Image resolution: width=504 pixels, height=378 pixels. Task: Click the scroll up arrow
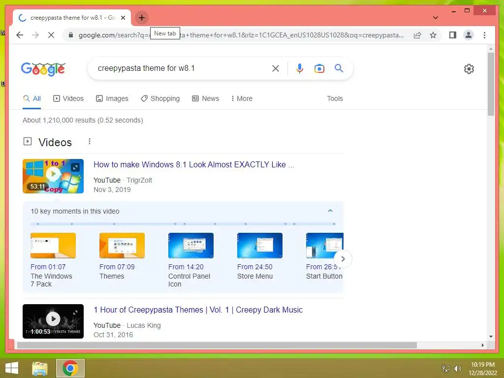pos(491,49)
